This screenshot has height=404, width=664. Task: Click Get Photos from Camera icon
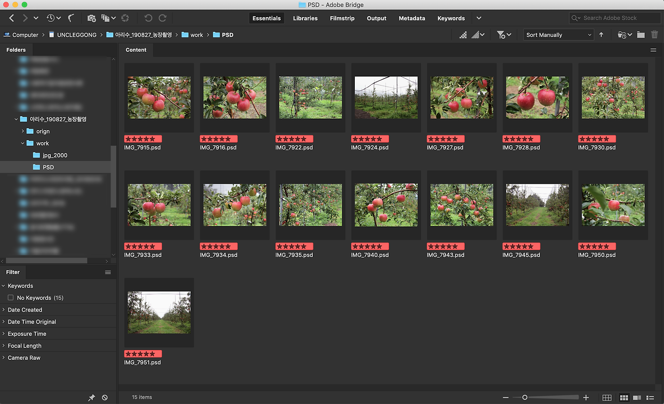92,18
